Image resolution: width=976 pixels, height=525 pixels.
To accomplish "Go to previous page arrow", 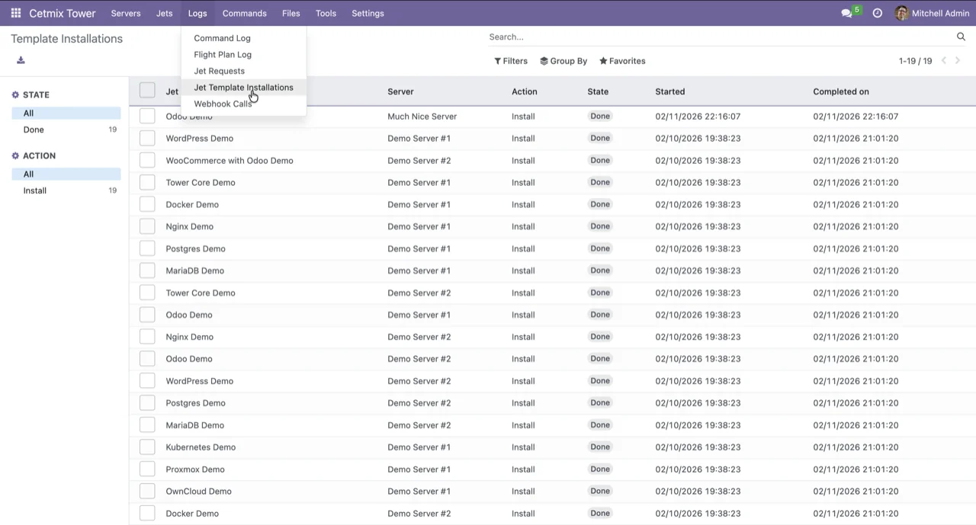I will 943,61.
